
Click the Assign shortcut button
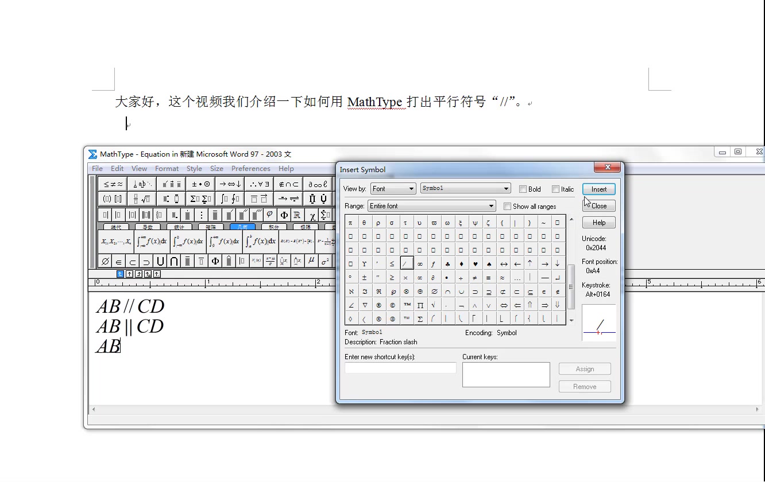(585, 369)
